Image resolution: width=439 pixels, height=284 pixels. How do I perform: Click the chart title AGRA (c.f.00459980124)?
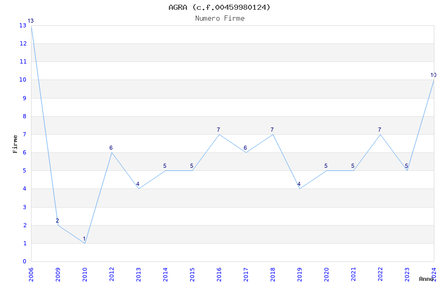pyautogui.click(x=219, y=7)
